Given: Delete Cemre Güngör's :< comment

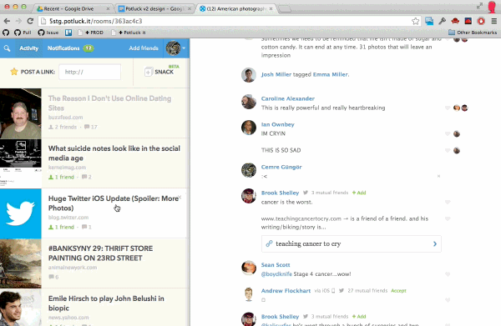Looking at the screenshot, I should coord(438,176).
